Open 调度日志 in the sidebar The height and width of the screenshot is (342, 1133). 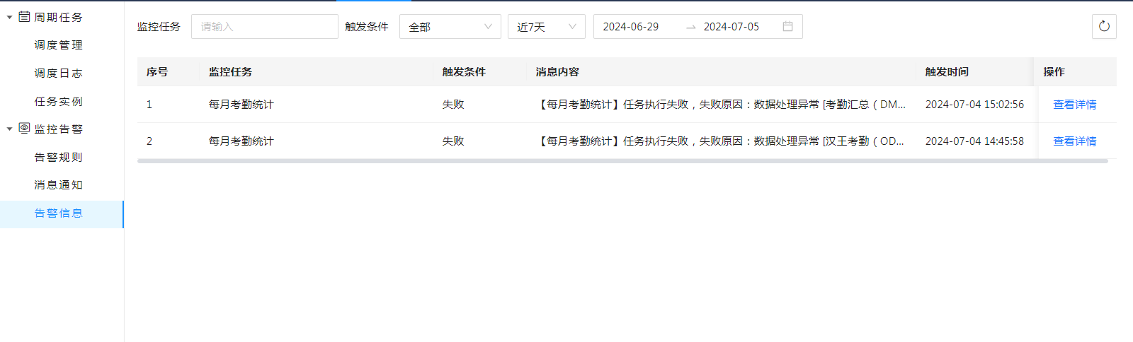point(59,73)
